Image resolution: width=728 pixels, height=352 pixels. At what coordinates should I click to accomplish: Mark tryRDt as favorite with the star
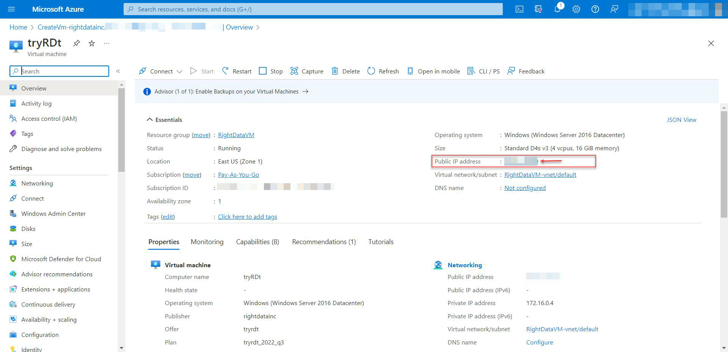pyautogui.click(x=91, y=43)
